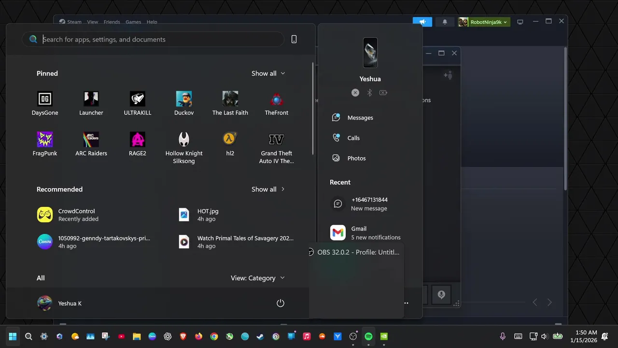Open Watch Primal Tales of Savagery video
The height and width of the screenshot is (348, 618).
[x=237, y=242]
